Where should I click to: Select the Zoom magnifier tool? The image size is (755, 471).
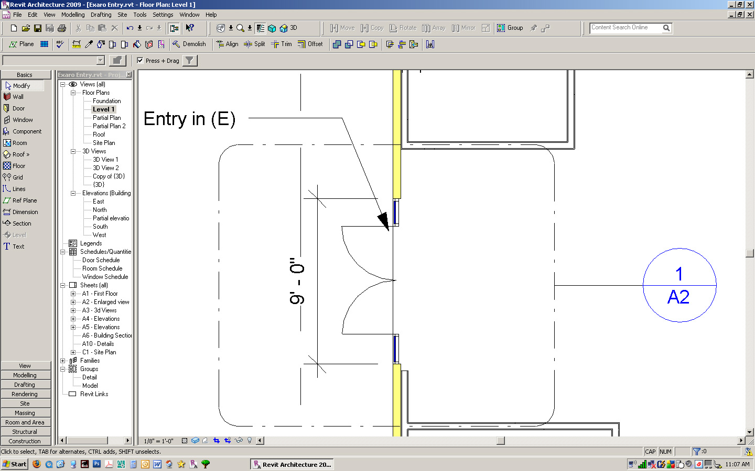click(x=240, y=28)
